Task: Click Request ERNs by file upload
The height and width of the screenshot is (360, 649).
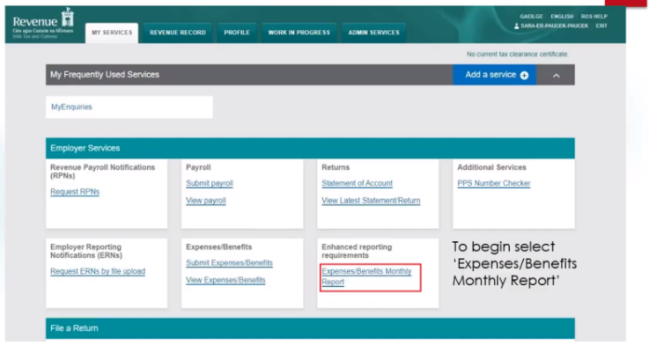Action: pyautogui.click(x=98, y=271)
